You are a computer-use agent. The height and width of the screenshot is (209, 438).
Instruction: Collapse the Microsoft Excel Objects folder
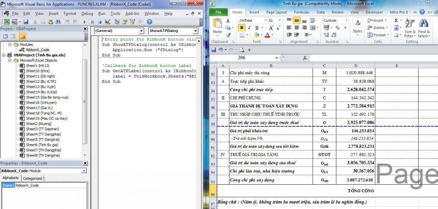click(x=10, y=61)
